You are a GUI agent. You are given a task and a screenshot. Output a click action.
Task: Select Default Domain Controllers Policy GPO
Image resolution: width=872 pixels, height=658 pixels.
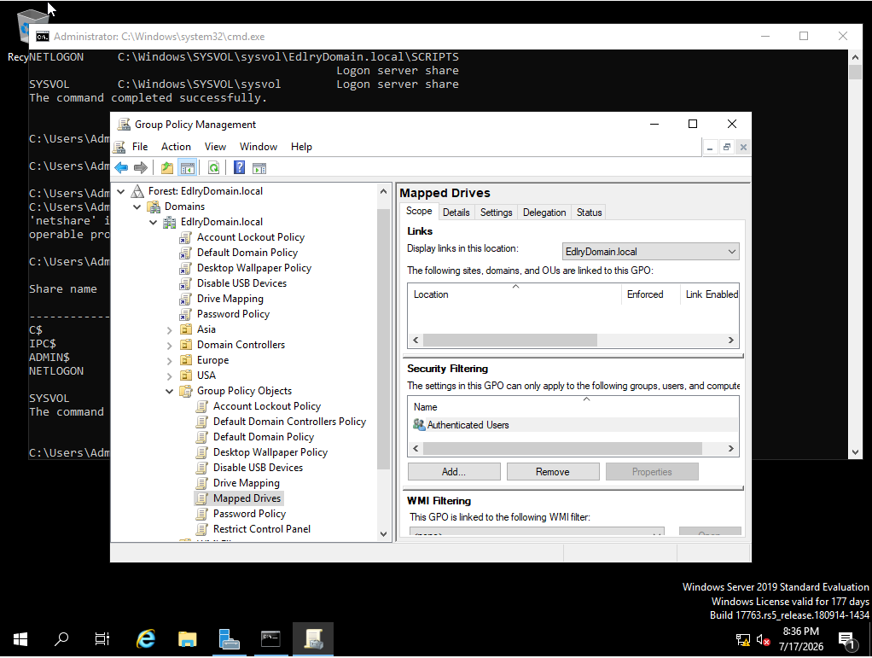click(x=289, y=422)
